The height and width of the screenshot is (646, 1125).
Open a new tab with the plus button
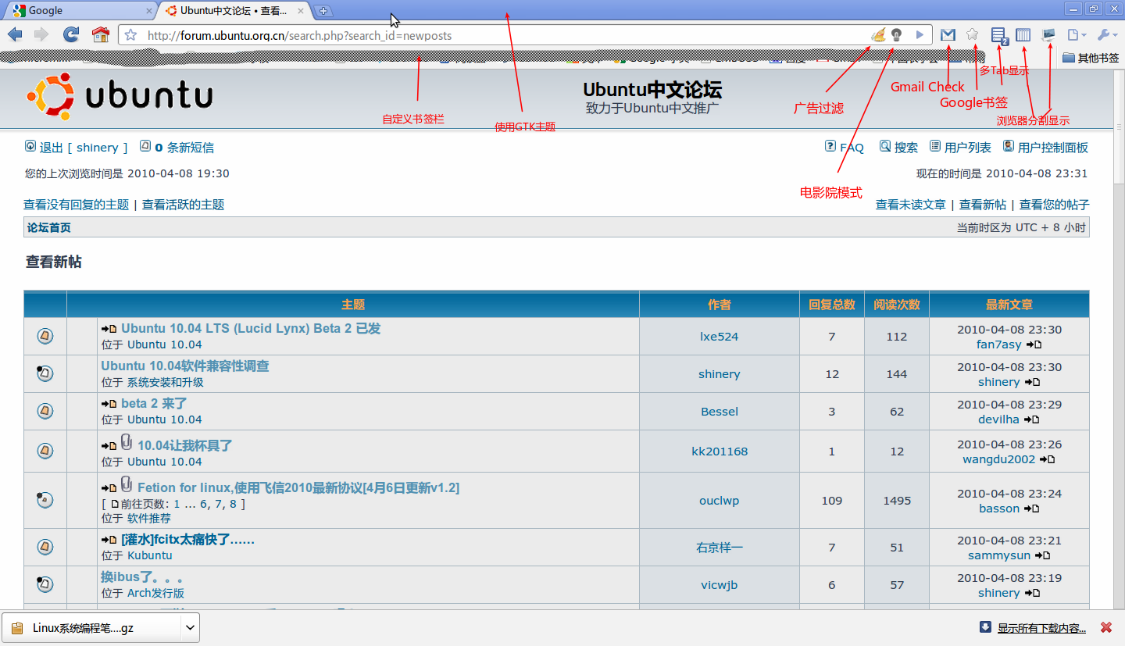[x=324, y=11]
